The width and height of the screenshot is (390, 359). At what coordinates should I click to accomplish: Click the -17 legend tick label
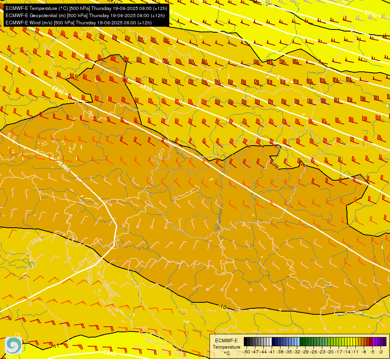[x=339, y=352]
